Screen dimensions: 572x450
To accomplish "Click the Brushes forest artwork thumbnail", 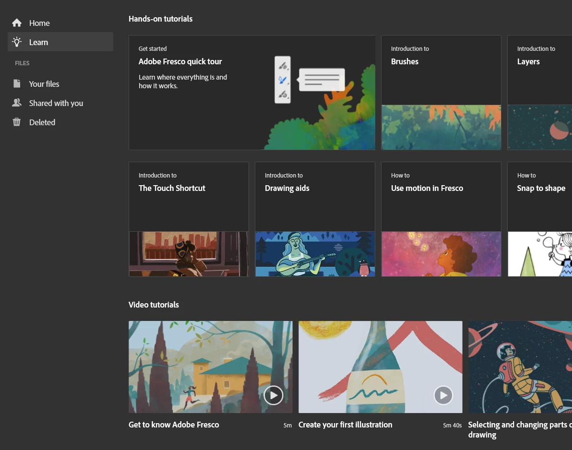I will (441, 127).
